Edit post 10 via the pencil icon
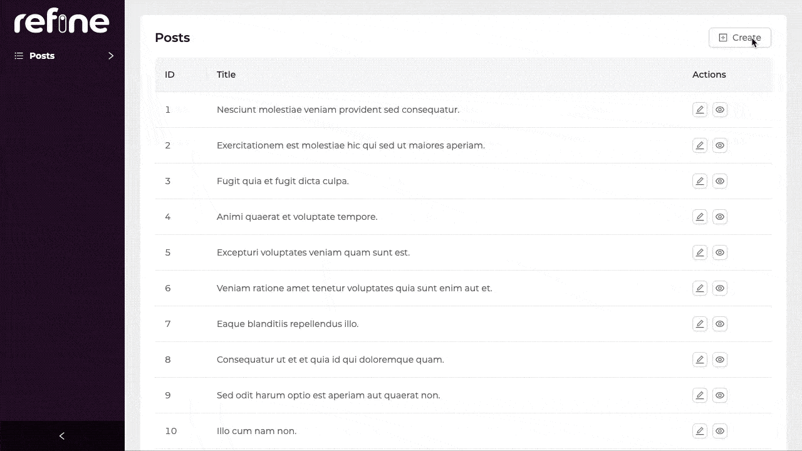Image resolution: width=802 pixels, height=451 pixels. pos(700,431)
